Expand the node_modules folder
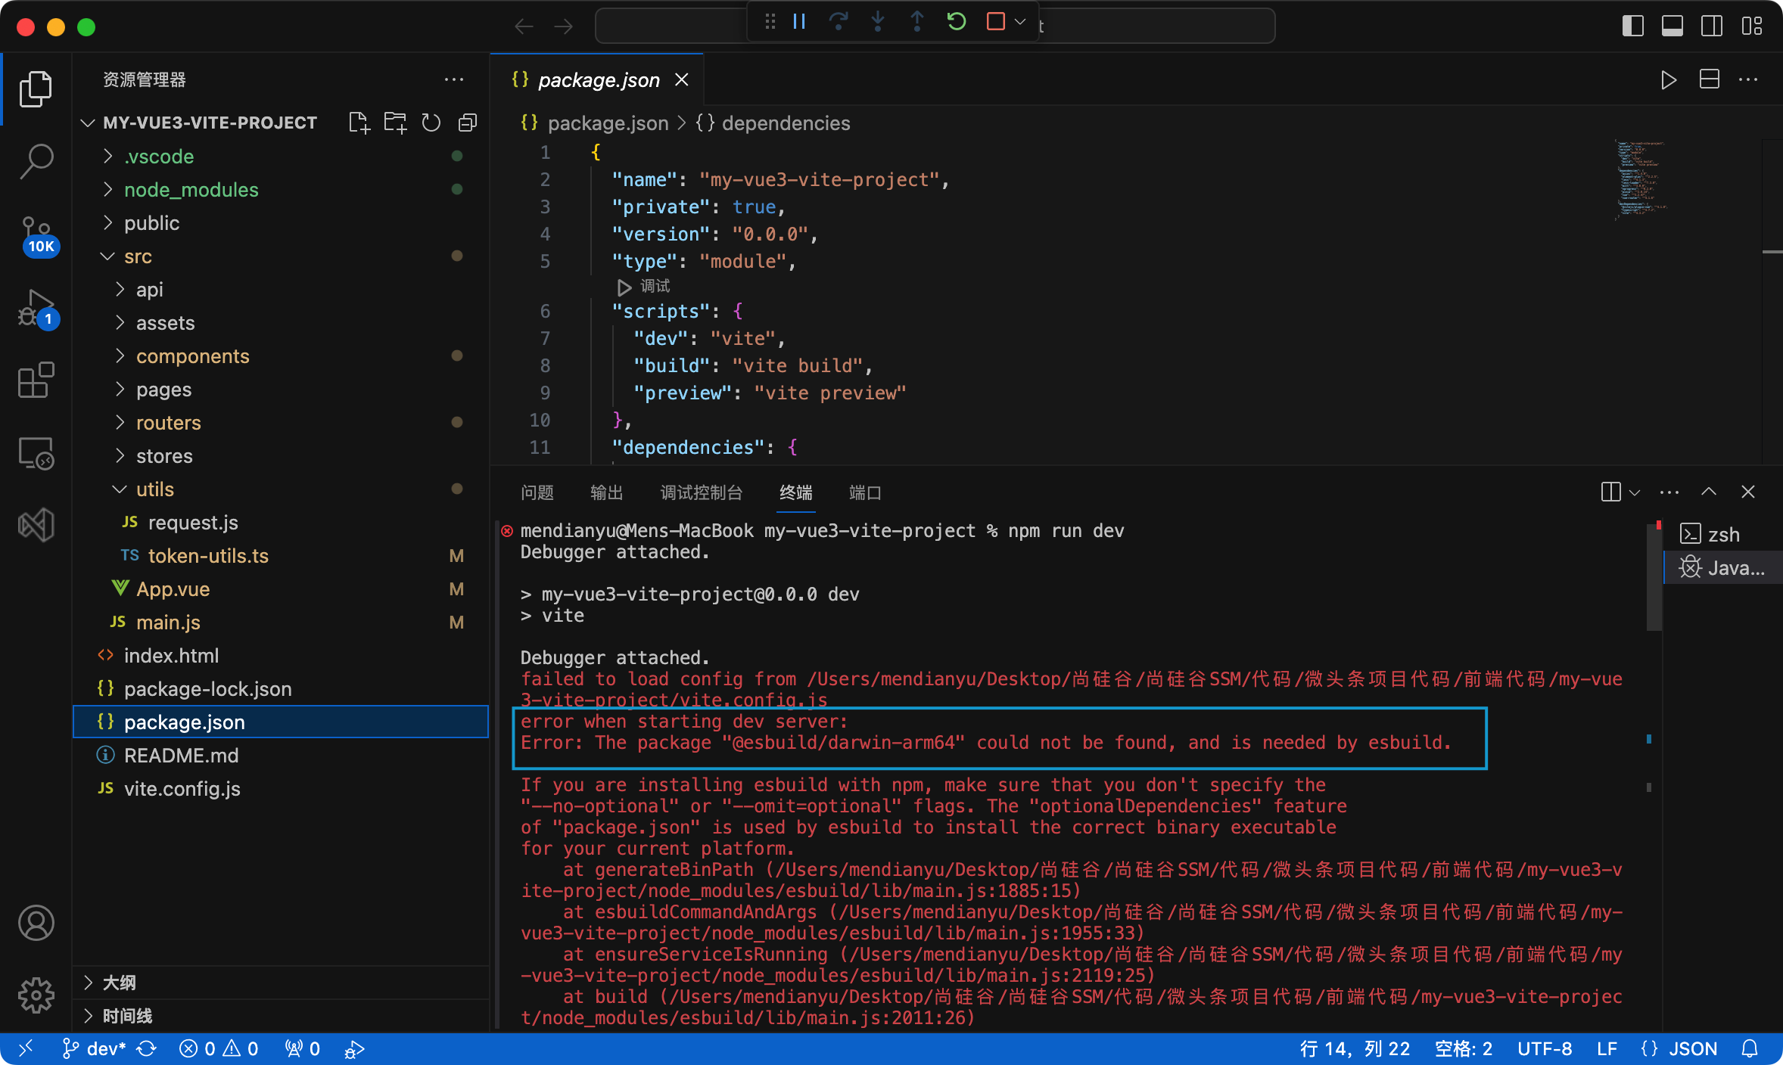 pyautogui.click(x=191, y=190)
